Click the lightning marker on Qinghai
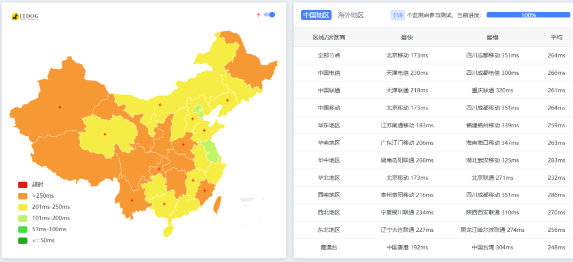The width and height of the screenshot is (573, 262). pyautogui.click(x=105, y=134)
